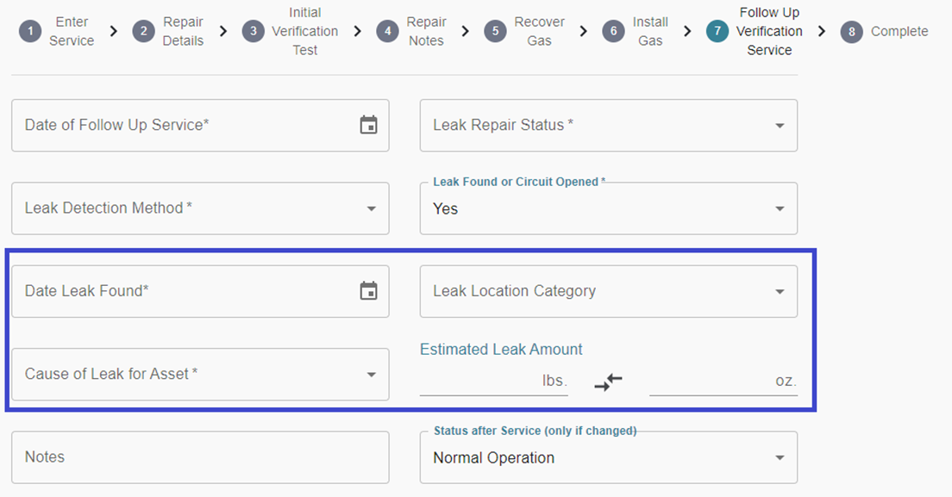Change Status after Service dropdown value
The image size is (952, 497).
(608, 457)
